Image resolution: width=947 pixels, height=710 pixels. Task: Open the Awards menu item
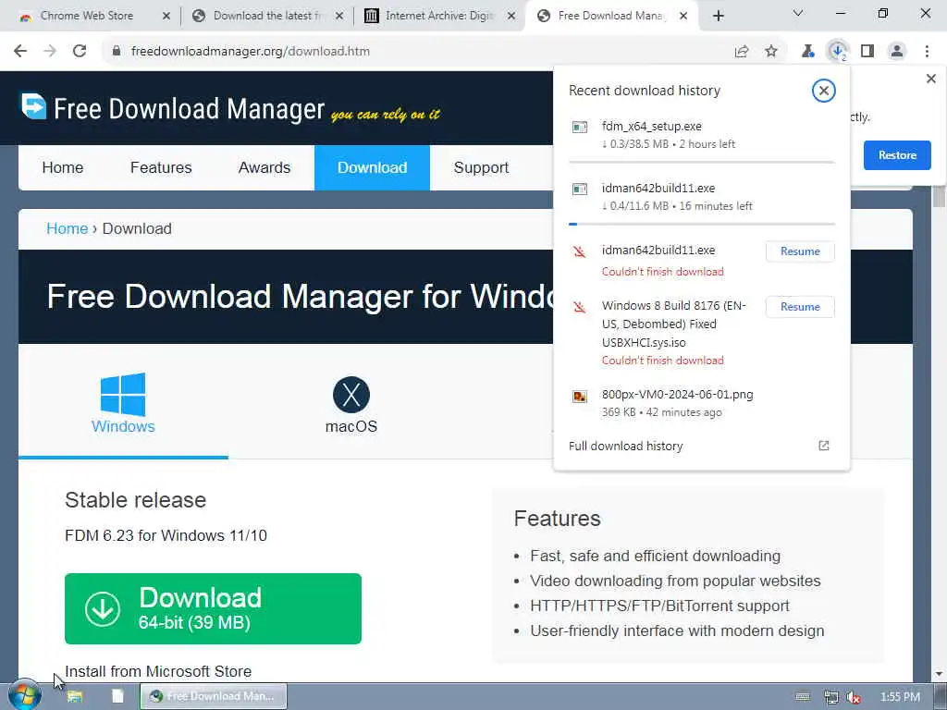tap(264, 168)
